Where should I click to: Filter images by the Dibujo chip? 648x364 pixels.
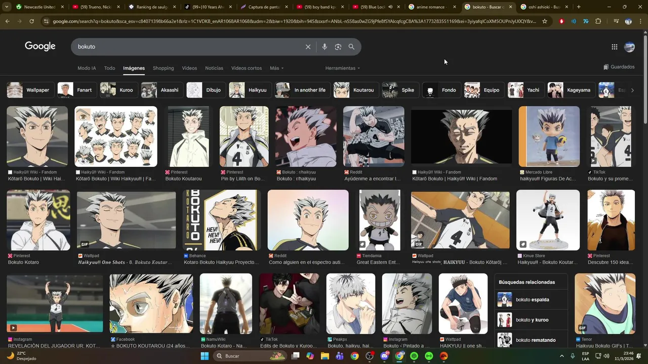205,90
